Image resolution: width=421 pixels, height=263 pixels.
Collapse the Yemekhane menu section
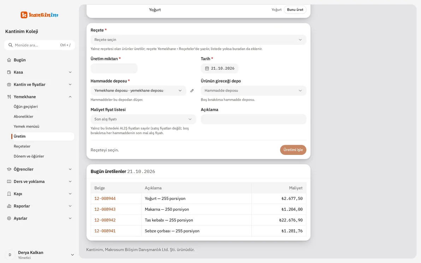(40, 97)
